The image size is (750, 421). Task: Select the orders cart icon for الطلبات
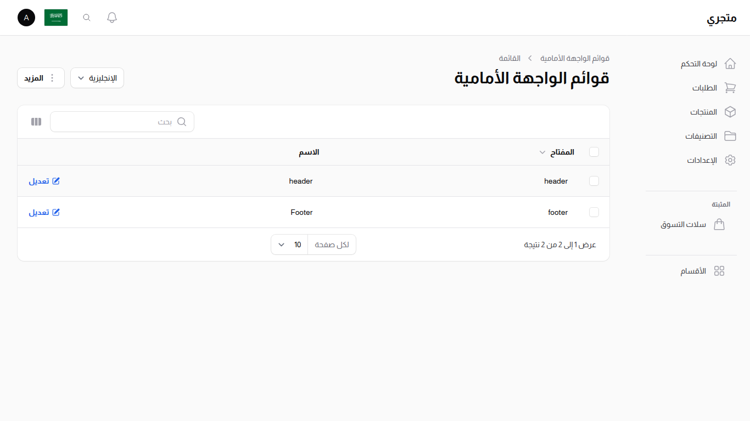(730, 88)
